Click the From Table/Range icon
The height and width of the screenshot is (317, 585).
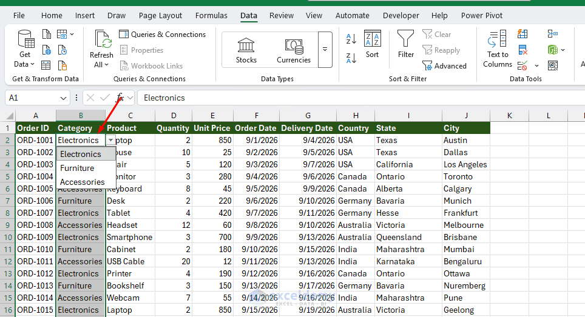click(x=46, y=65)
